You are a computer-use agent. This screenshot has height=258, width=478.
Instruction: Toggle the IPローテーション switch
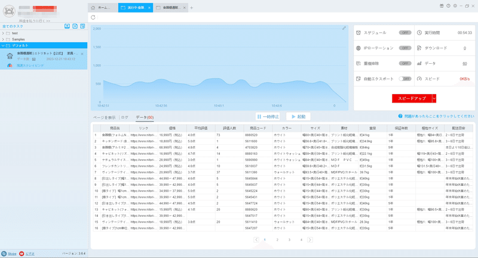(x=405, y=48)
